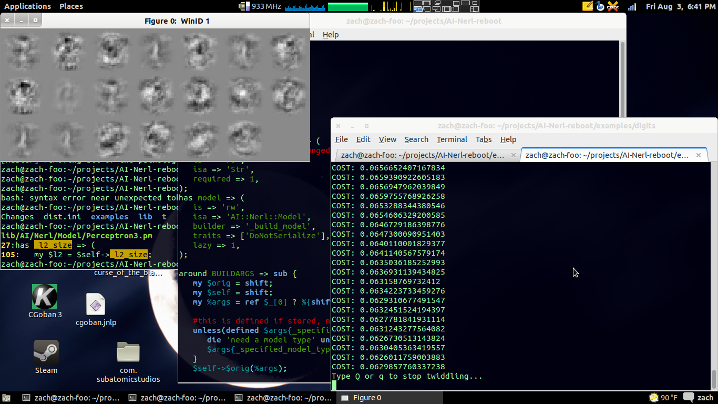Click the 'curse_of_the_bla...' desktop label

pyautogui.click(x=128, y=272)
